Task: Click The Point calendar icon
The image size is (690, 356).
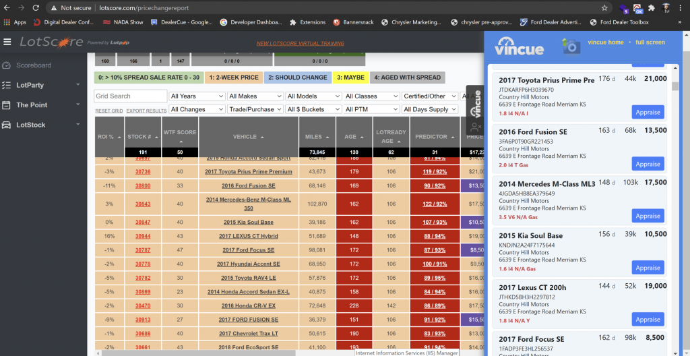Action: [x=6, y=105]
